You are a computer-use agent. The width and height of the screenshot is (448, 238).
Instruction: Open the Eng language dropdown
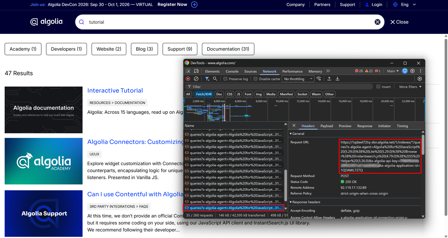408,4
